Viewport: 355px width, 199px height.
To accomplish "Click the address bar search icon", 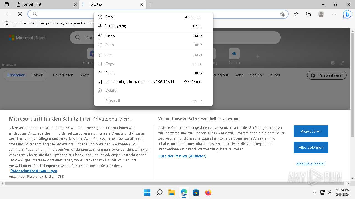I will 35,14.
